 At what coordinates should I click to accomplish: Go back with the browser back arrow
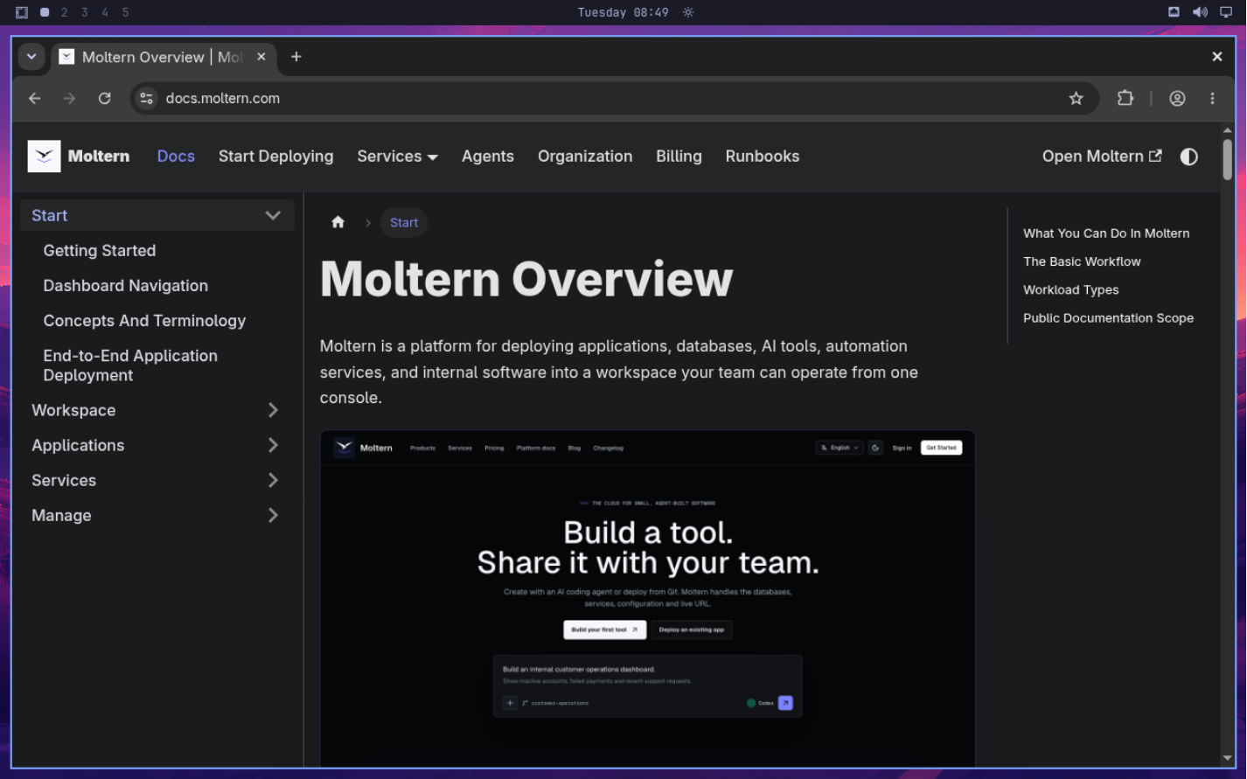click(x=35, y=98)
